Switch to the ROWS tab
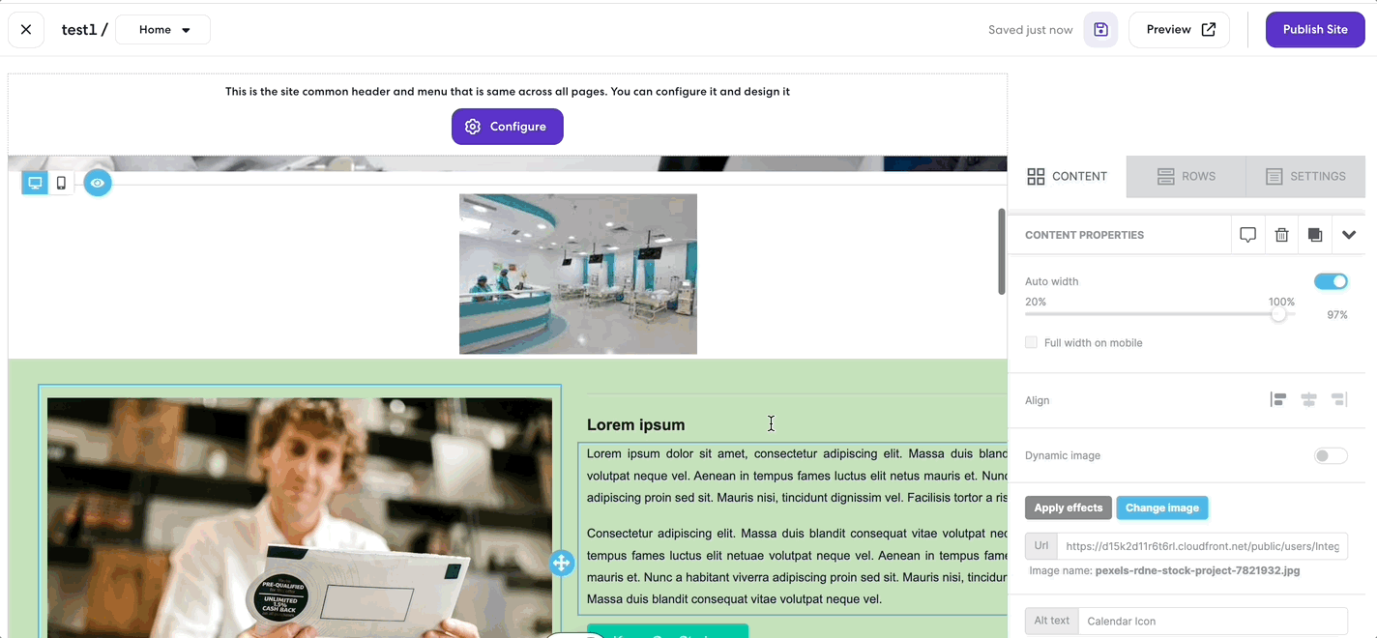Viewport: 1377px width, 638px height. [x=1186, y=176]
